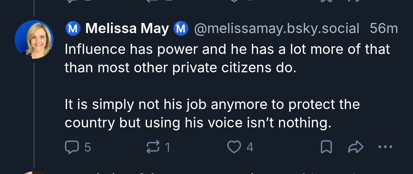Click the like count number 4
Viewport: 413px width, 174px height.
pos(250,148)
